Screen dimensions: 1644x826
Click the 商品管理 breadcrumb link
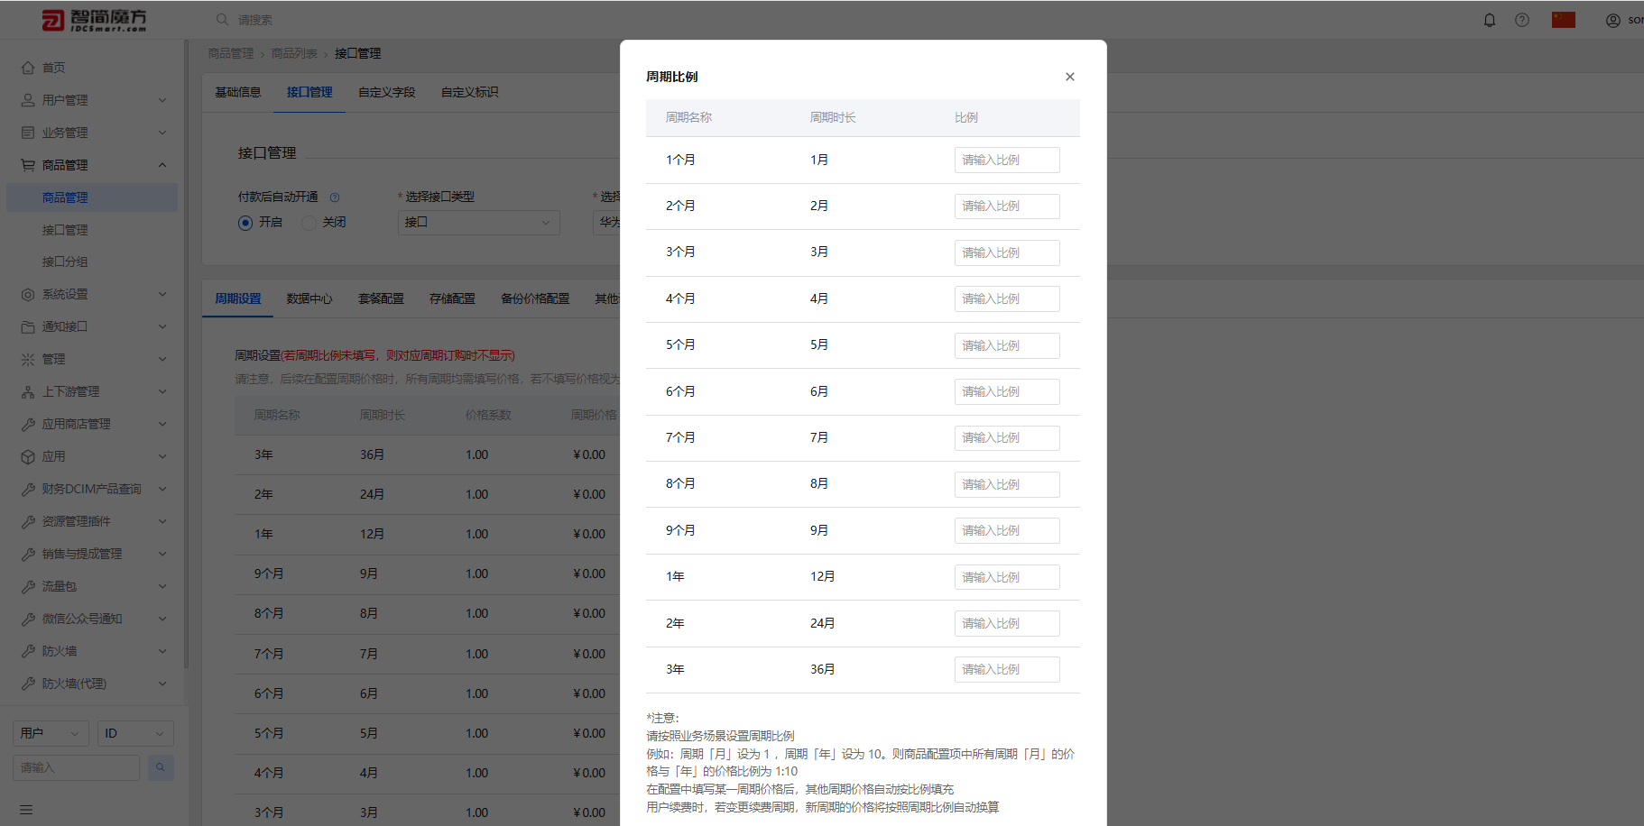(231, 53)
